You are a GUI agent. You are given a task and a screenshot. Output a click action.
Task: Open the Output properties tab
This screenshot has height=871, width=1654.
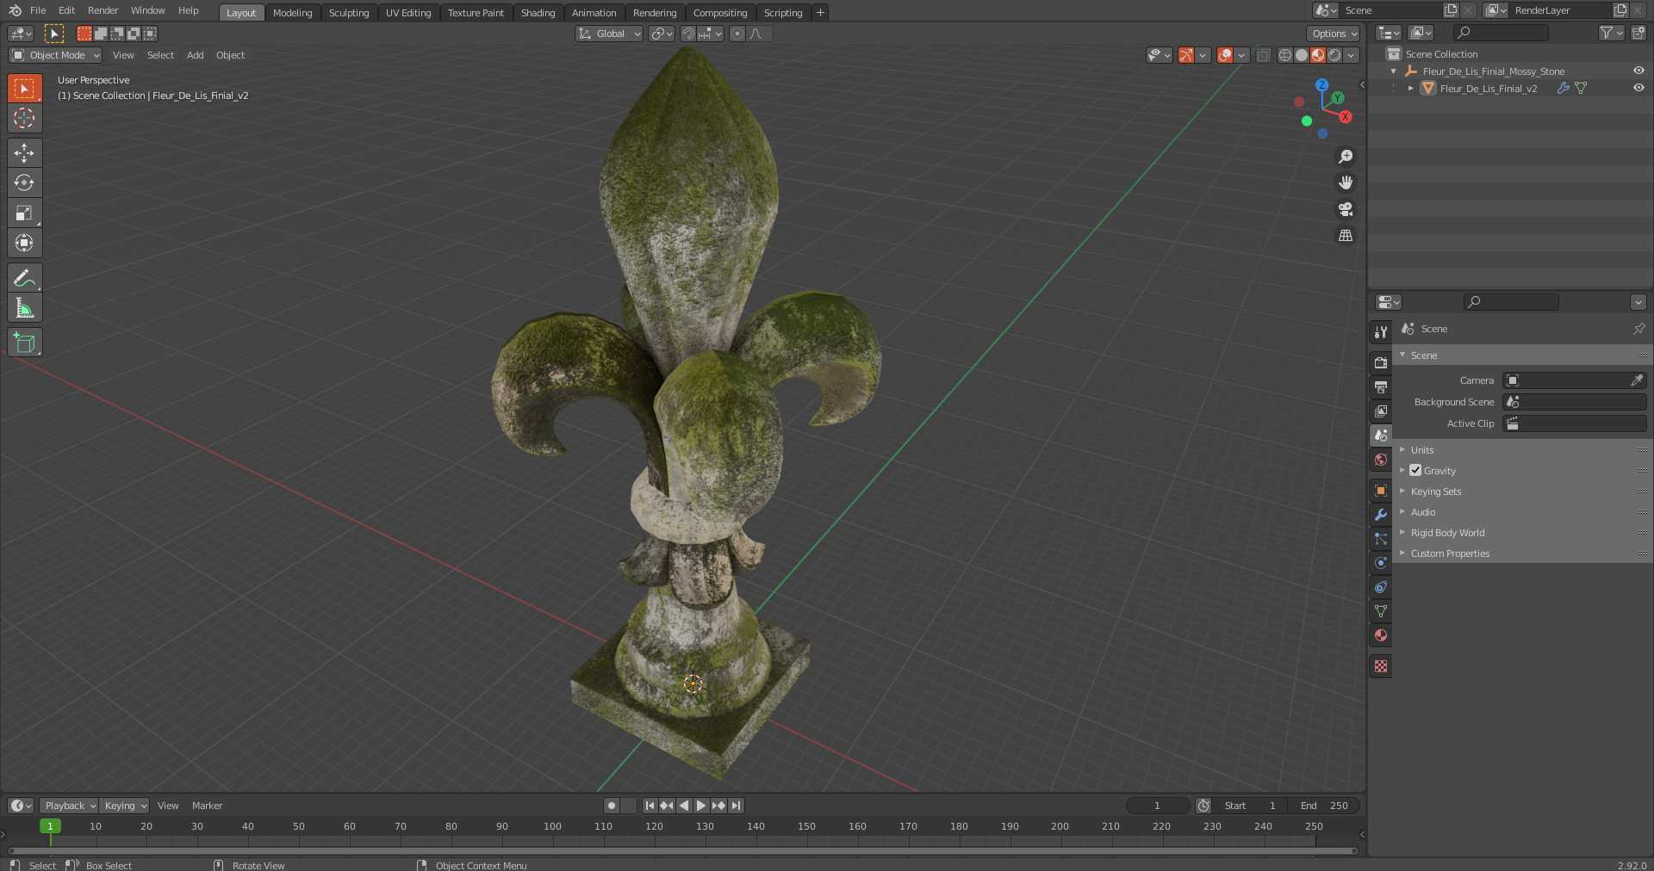pos(1381,387)
